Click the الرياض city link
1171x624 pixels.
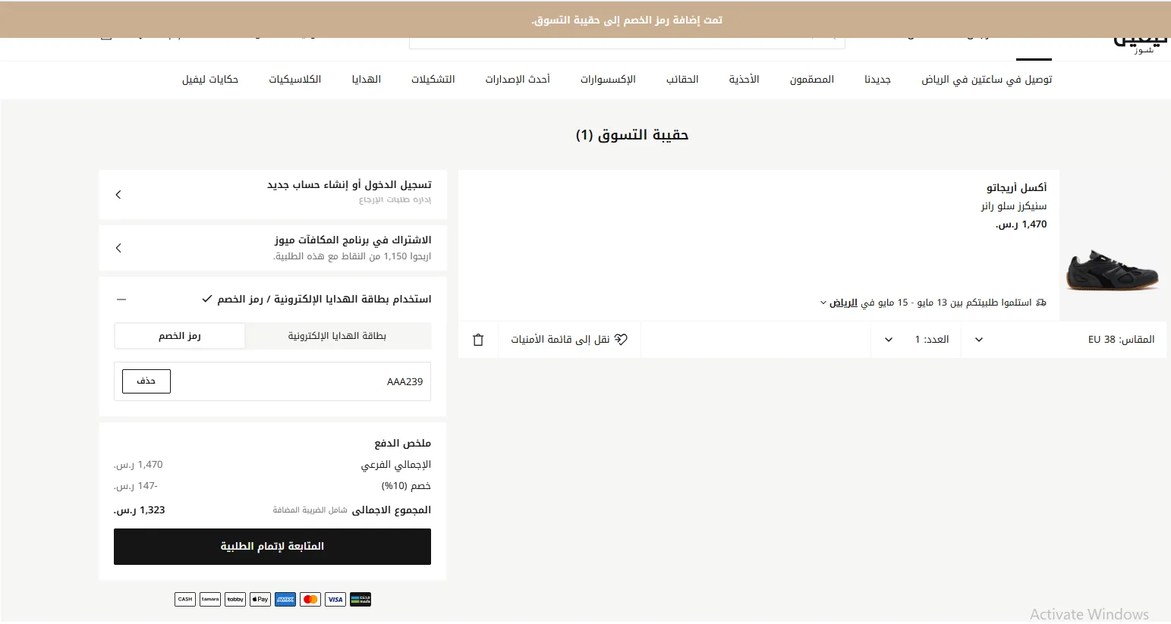[x=843, y=303]
